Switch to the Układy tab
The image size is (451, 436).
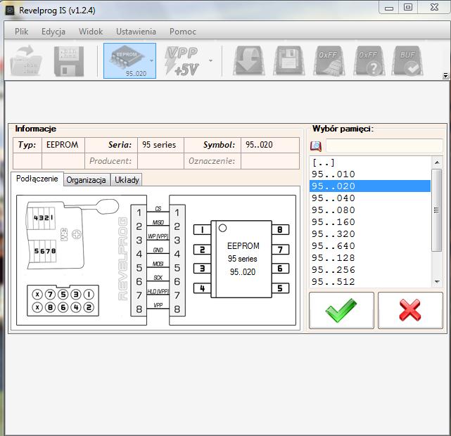(127, 180)
